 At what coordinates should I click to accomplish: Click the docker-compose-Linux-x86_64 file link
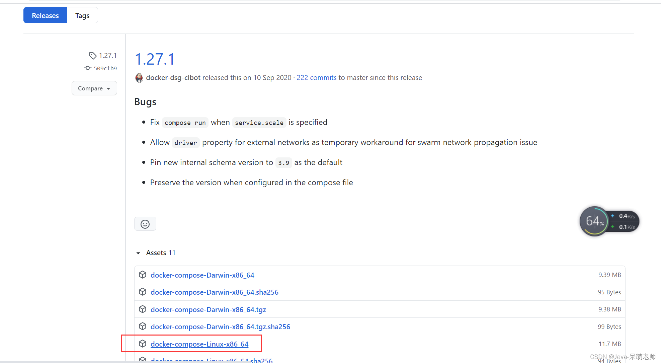click(x=199, y=343)
